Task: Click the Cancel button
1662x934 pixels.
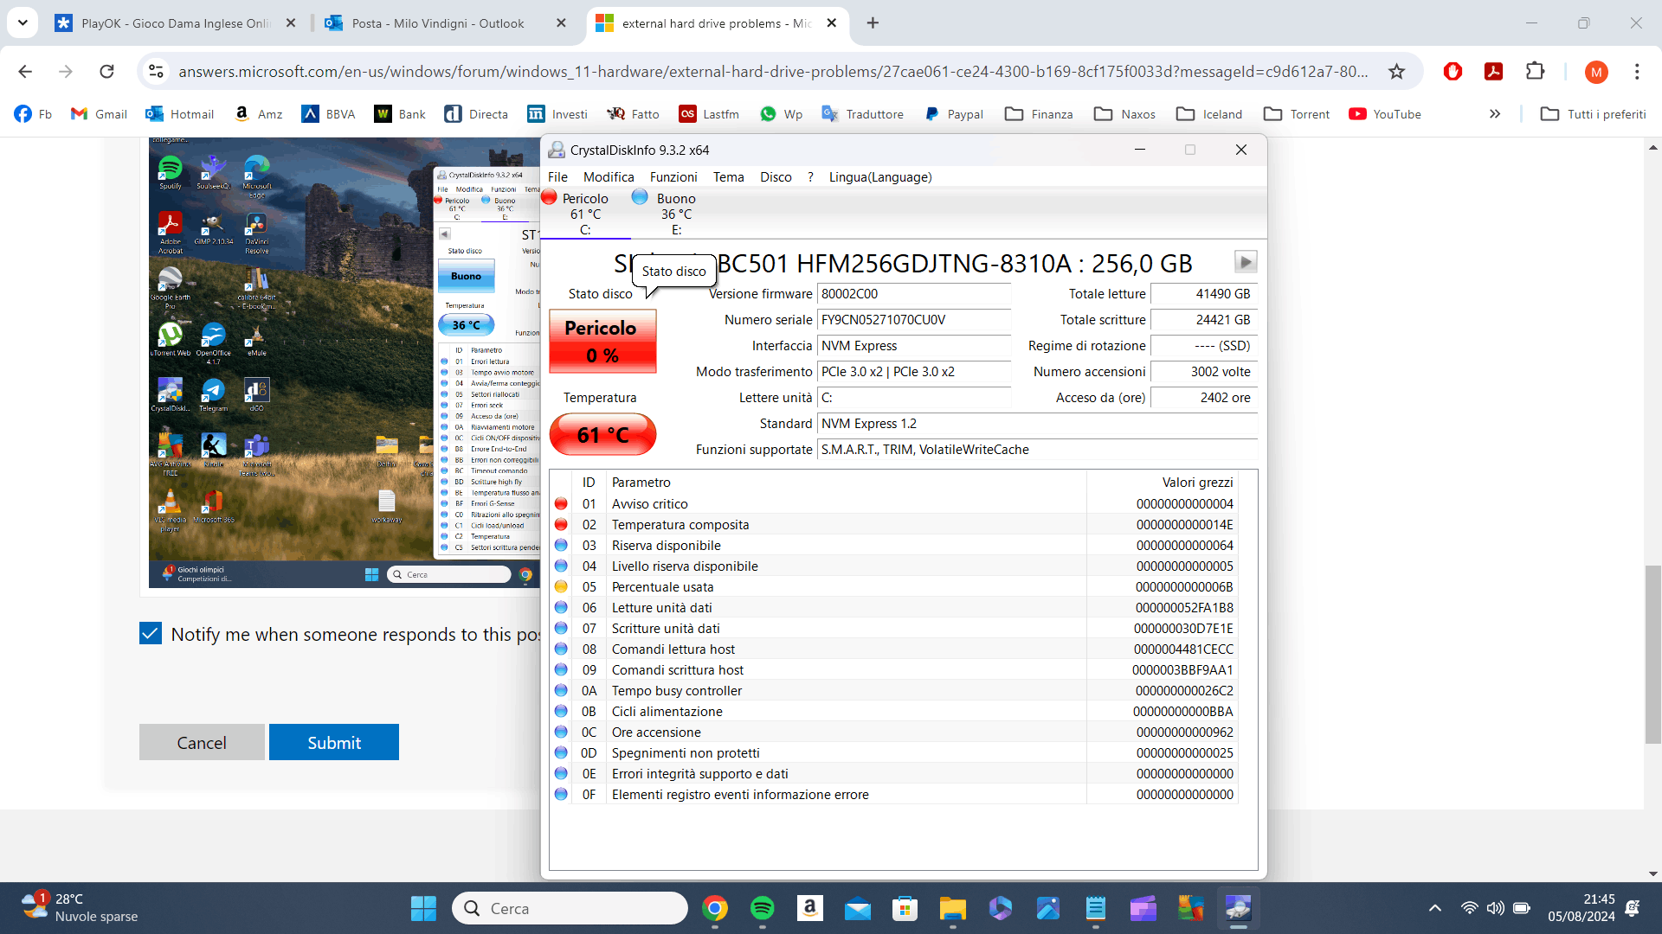Action: click(x=202, y=743)
